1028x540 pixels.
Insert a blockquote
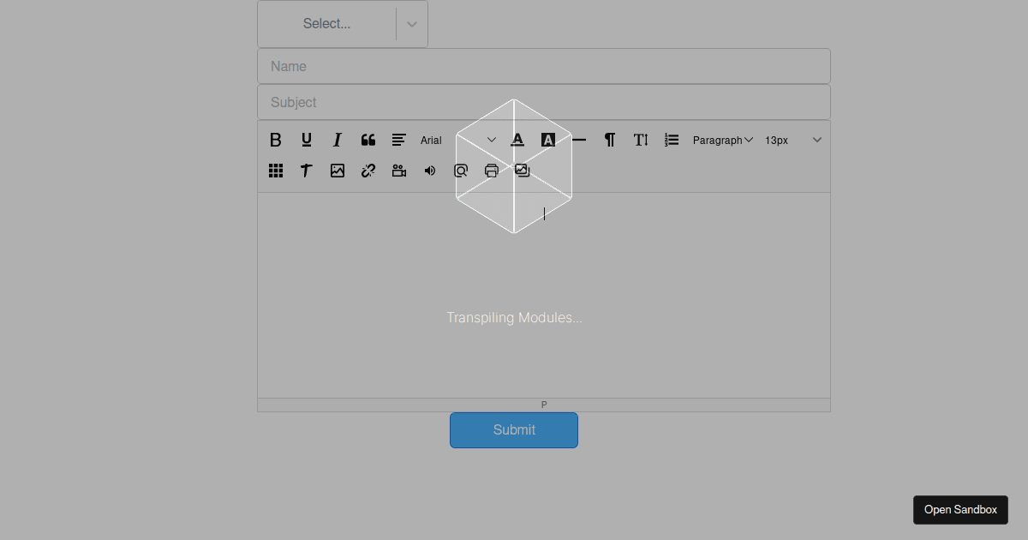pyautogui.click(x=368, y=140)
